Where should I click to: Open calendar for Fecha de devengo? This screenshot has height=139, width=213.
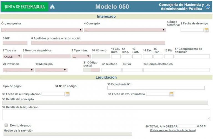coord(206,30)
